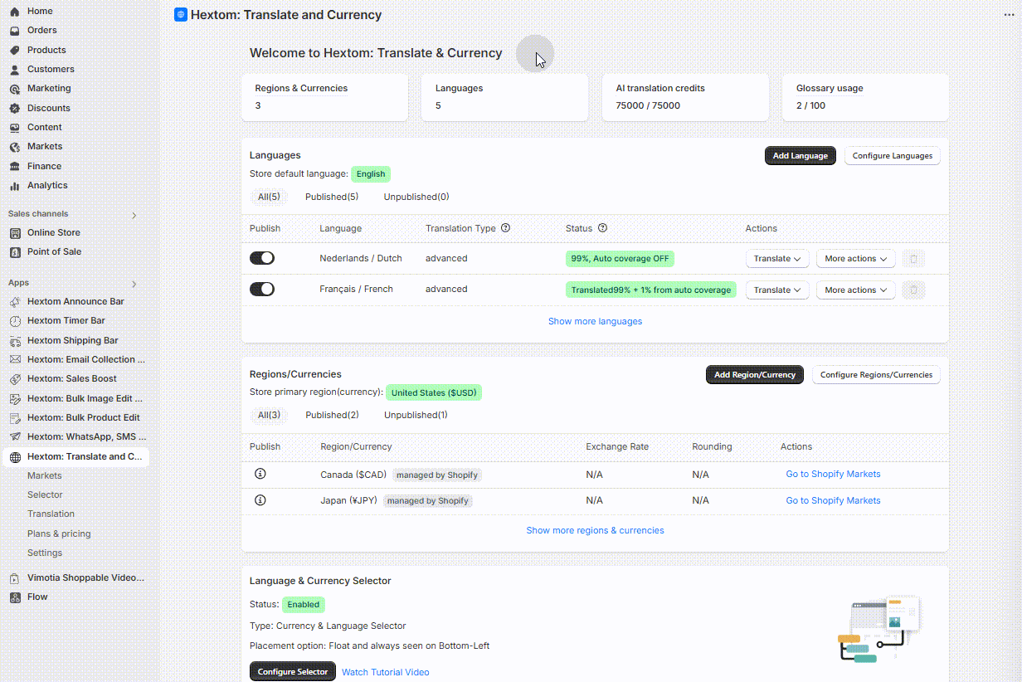Click the Configure Languages button
Screen dimensions: 1022x682
(x=893, y=156)
